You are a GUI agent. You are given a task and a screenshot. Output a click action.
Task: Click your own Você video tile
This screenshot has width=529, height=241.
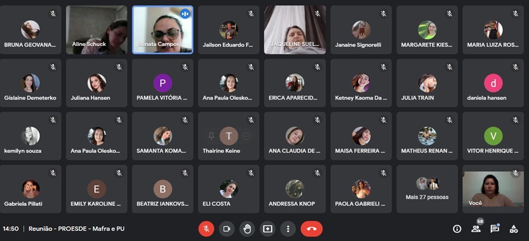[x=493, y=189]
